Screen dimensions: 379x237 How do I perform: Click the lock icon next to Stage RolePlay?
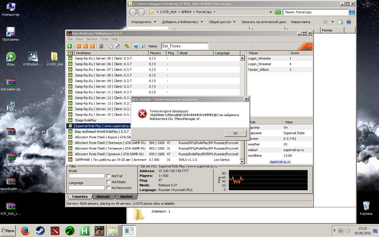point(70,120)
